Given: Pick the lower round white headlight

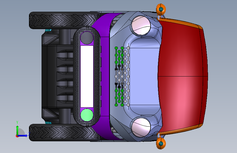Looking at the screenshot, I should point(141,127).
